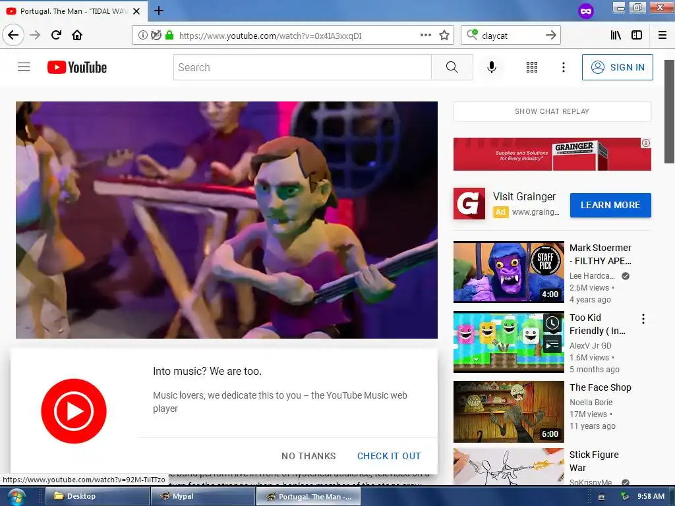Image resolution: width=675 pixels, height=506 pixels.
Task: Show site information icon in address bar
Action: click(142, 36)
